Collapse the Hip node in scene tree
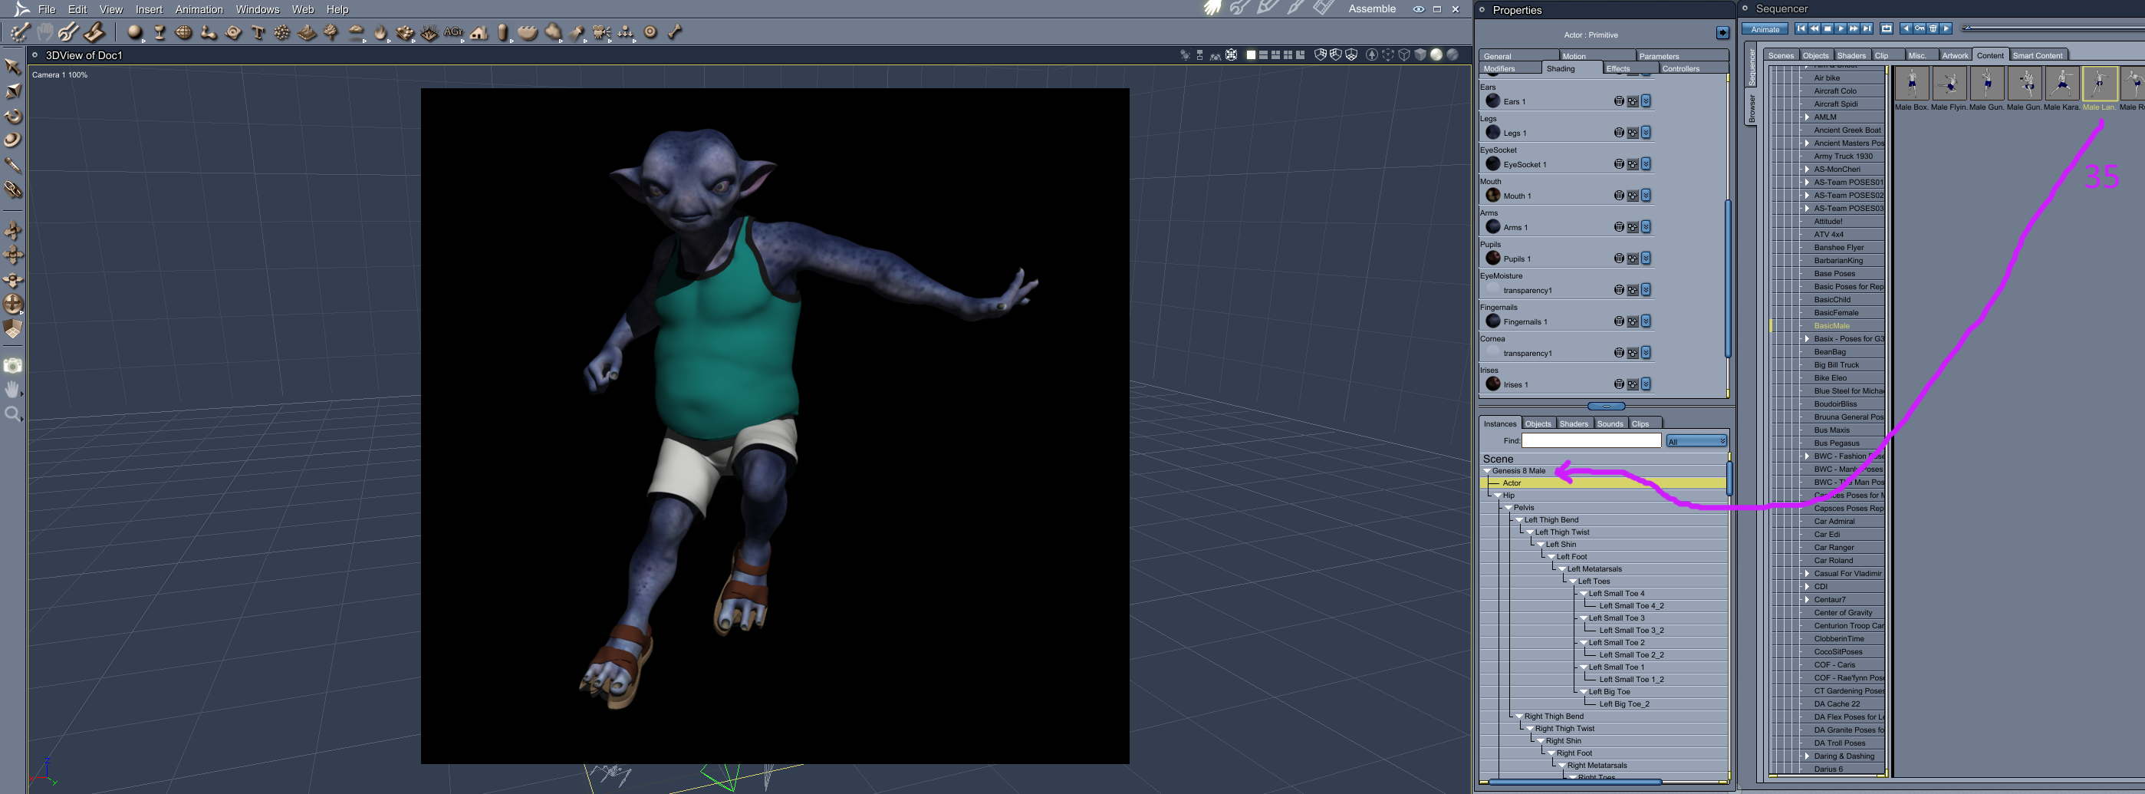This screenshot has width=2145, height=794. [x=1498, y=496]
